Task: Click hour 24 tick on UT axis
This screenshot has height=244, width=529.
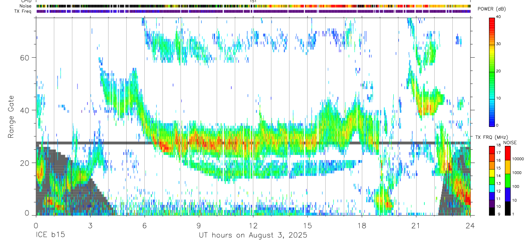Action: coord(470,225)
